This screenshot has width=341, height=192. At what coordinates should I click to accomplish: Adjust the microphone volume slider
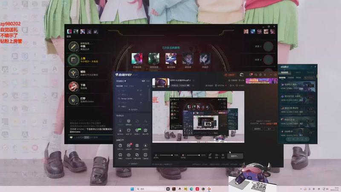tap(166, 155)
